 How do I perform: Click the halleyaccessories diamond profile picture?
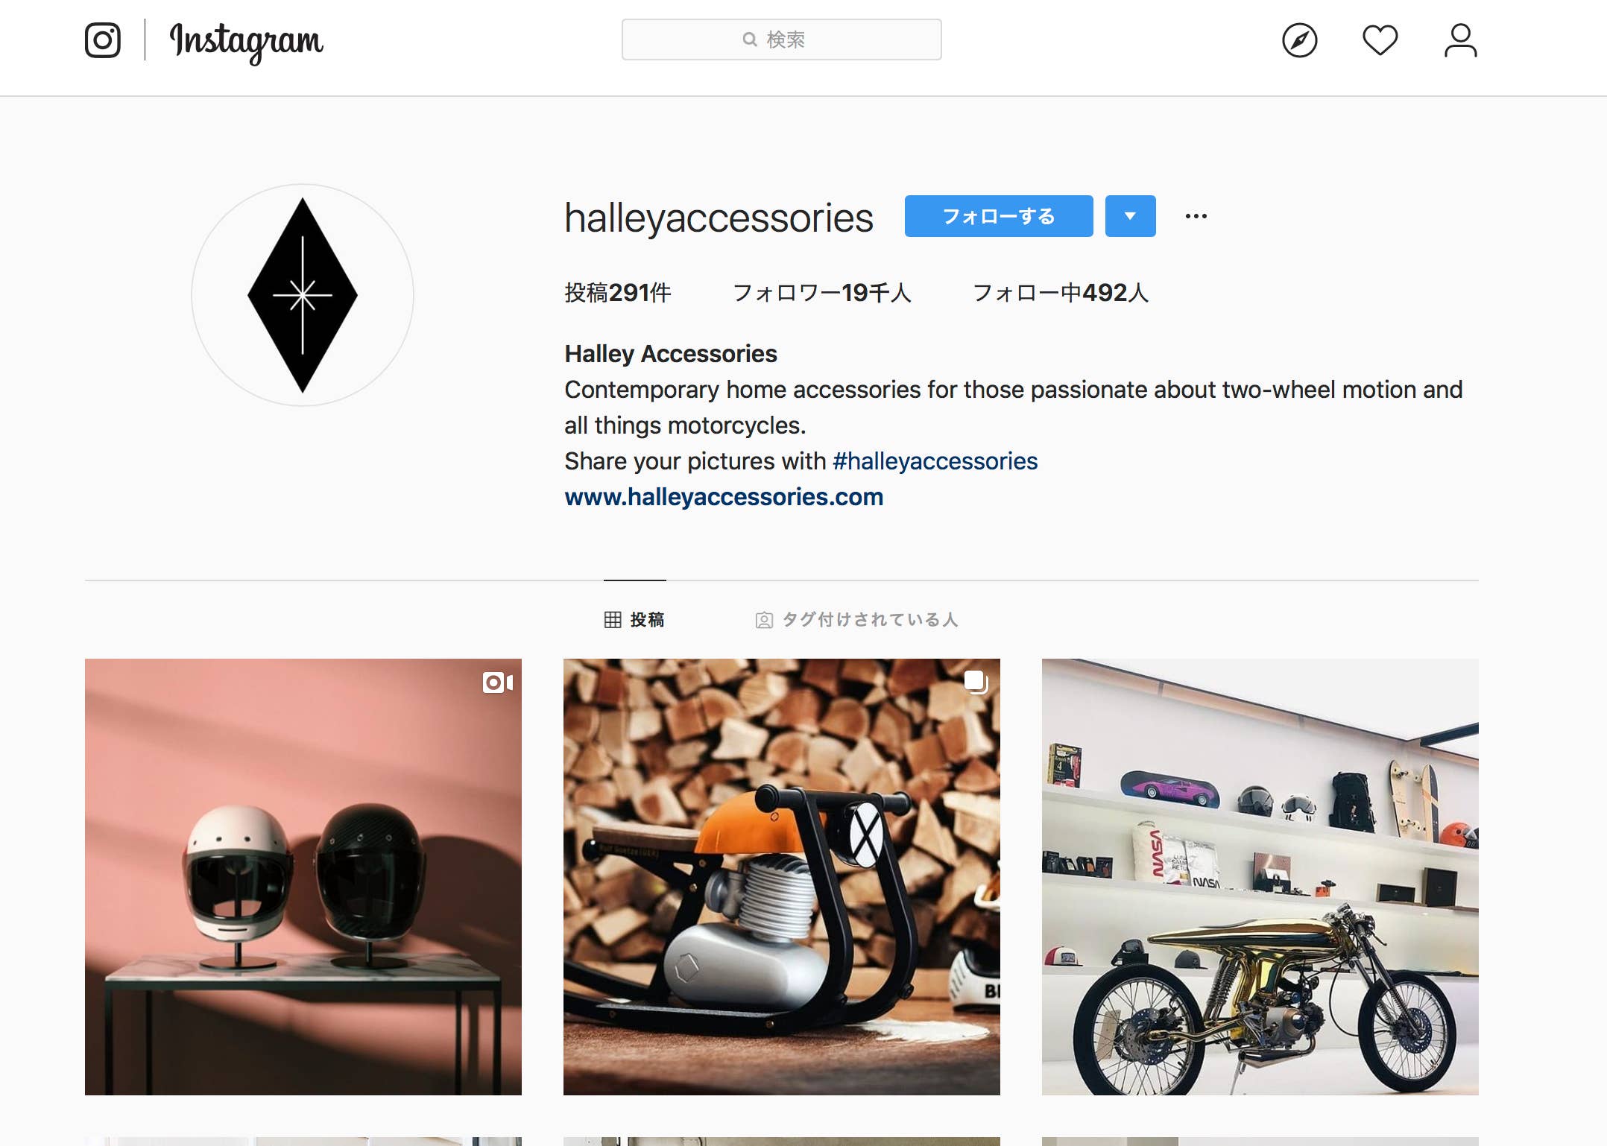tap(303, 295)
